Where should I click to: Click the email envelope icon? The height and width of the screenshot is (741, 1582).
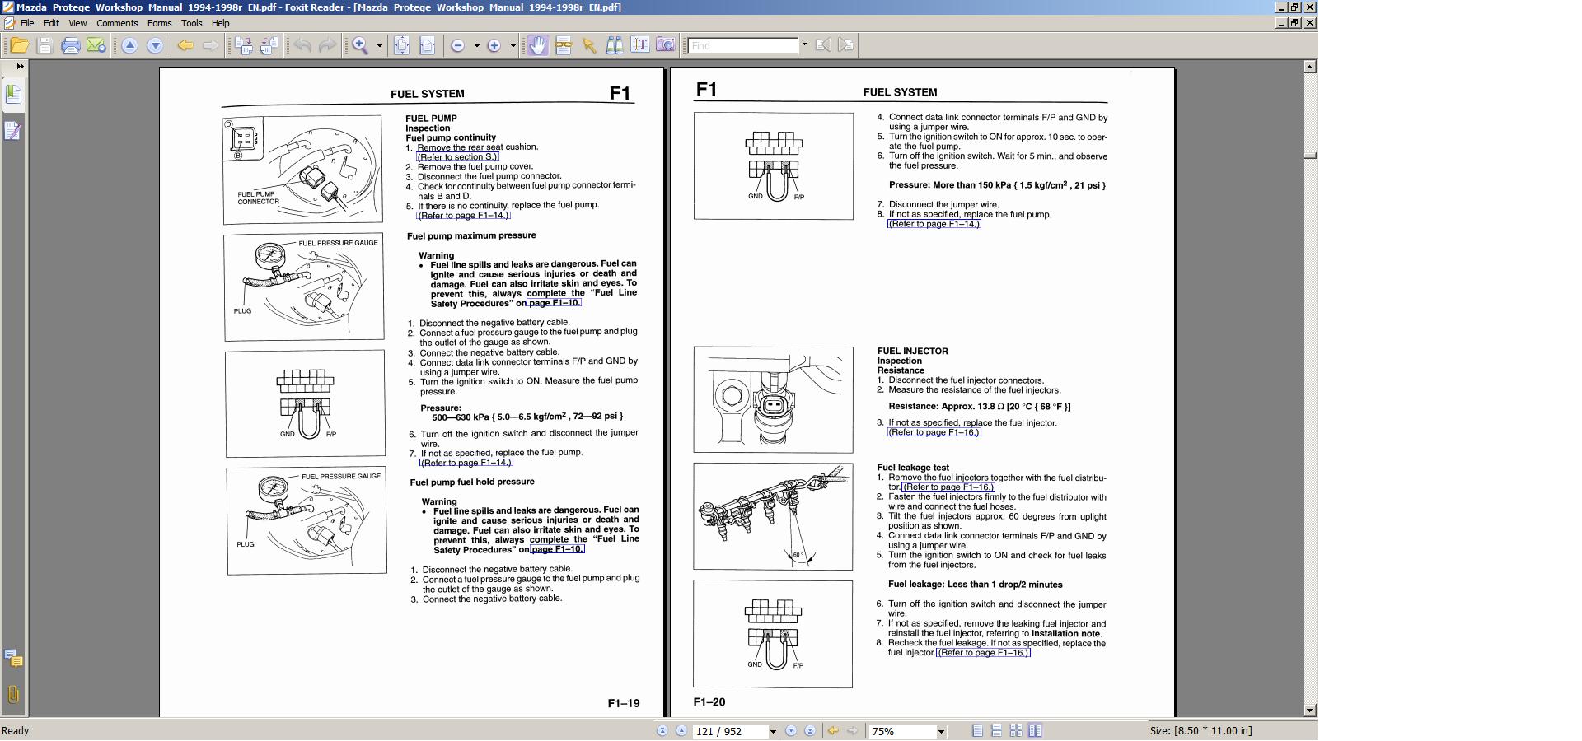(x=96, y=46)
